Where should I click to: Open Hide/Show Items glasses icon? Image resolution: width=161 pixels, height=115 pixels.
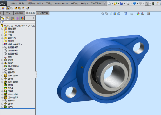coord(131,14)
